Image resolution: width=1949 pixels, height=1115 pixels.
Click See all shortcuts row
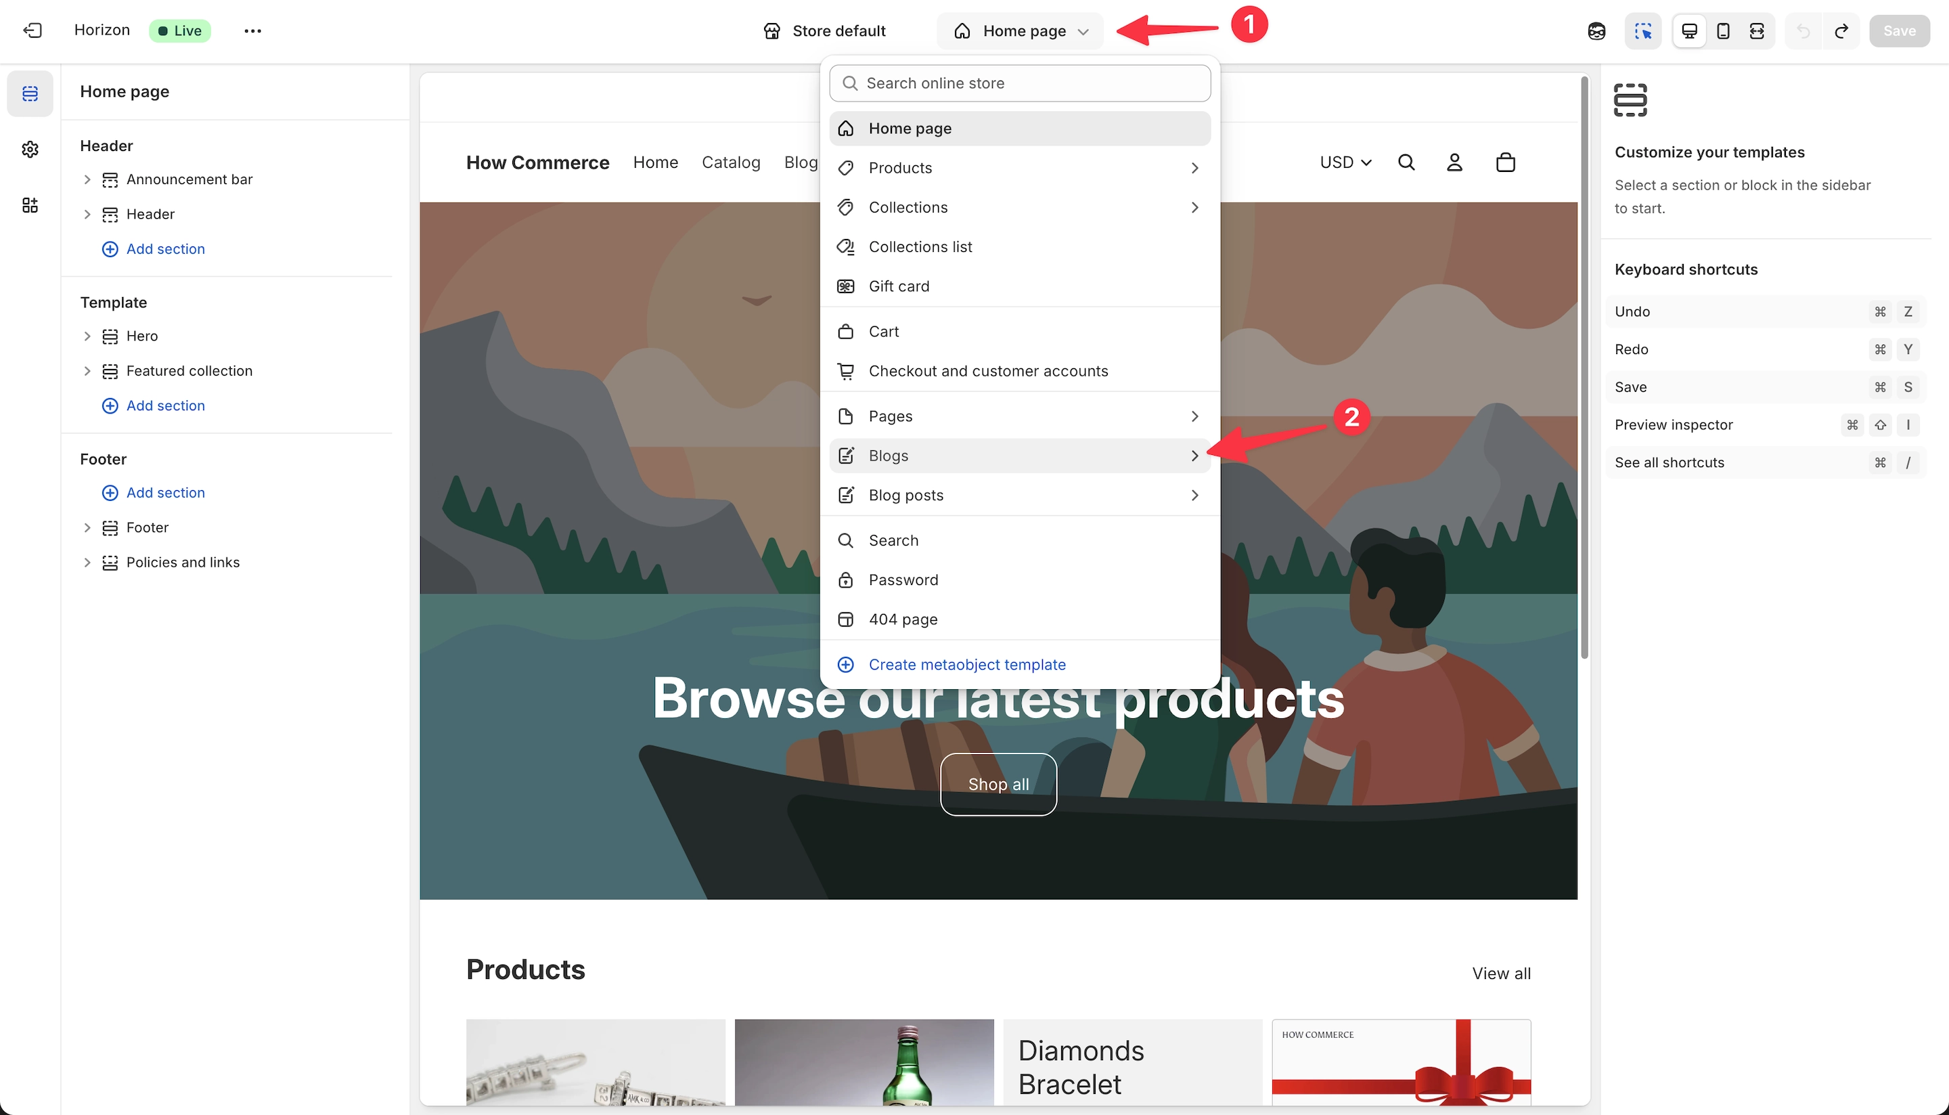1766,462
